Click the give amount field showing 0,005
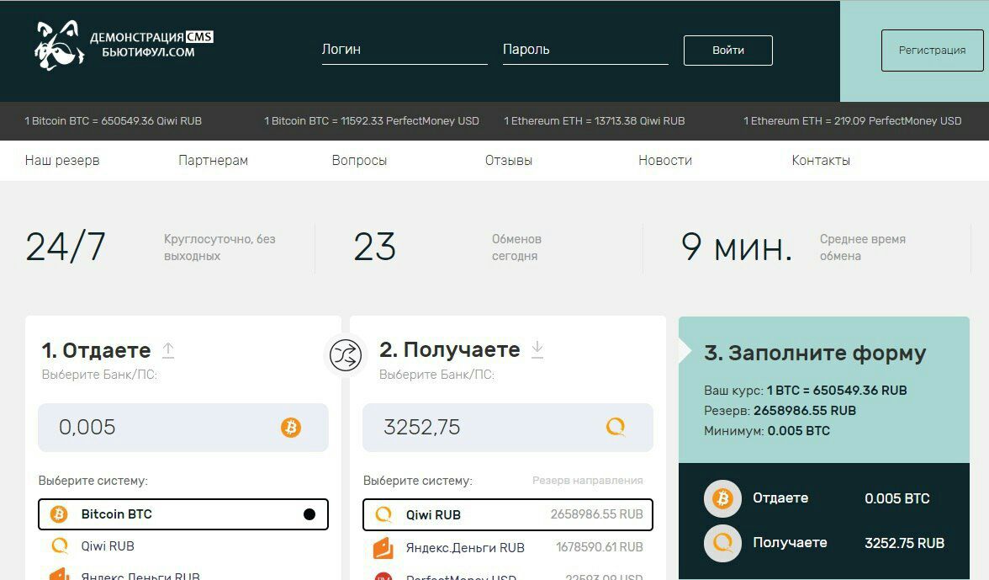 [183, 428]
